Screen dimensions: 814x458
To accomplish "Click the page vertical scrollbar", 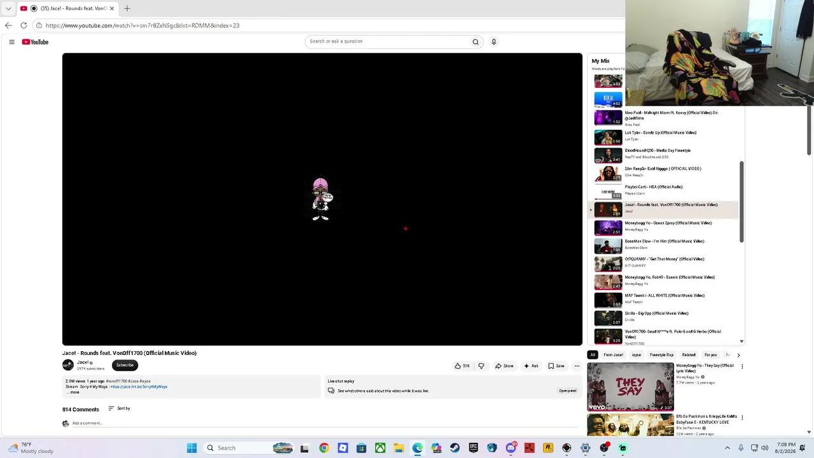I will (x=809, y=130).
